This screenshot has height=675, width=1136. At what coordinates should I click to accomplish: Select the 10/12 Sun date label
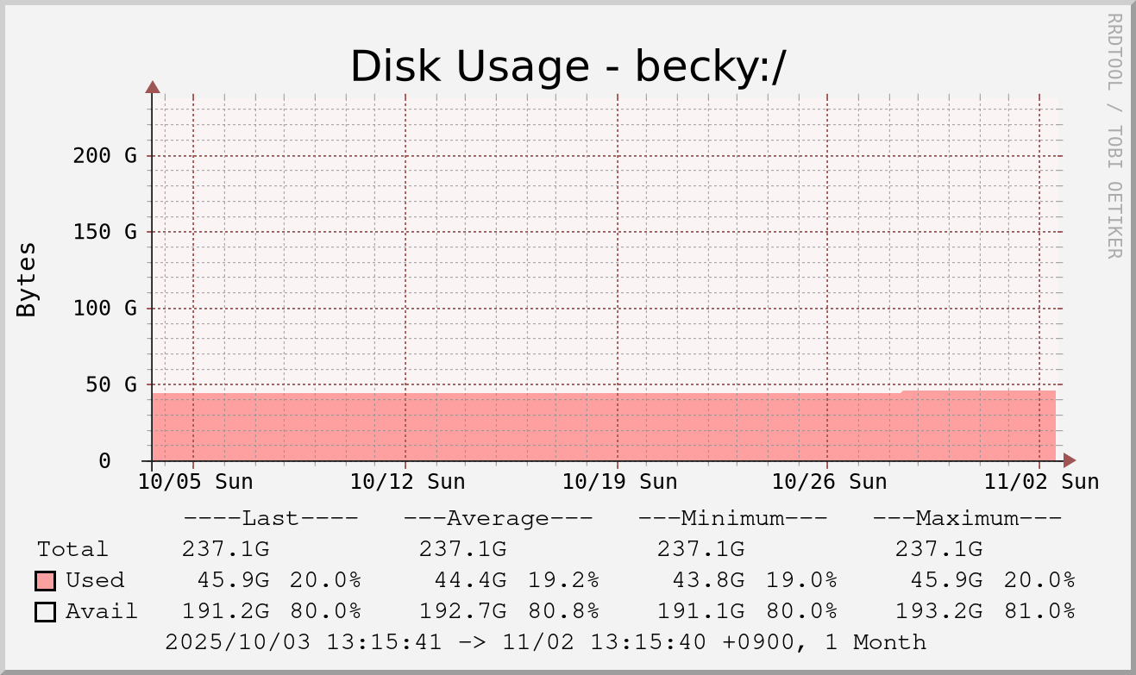407,481
